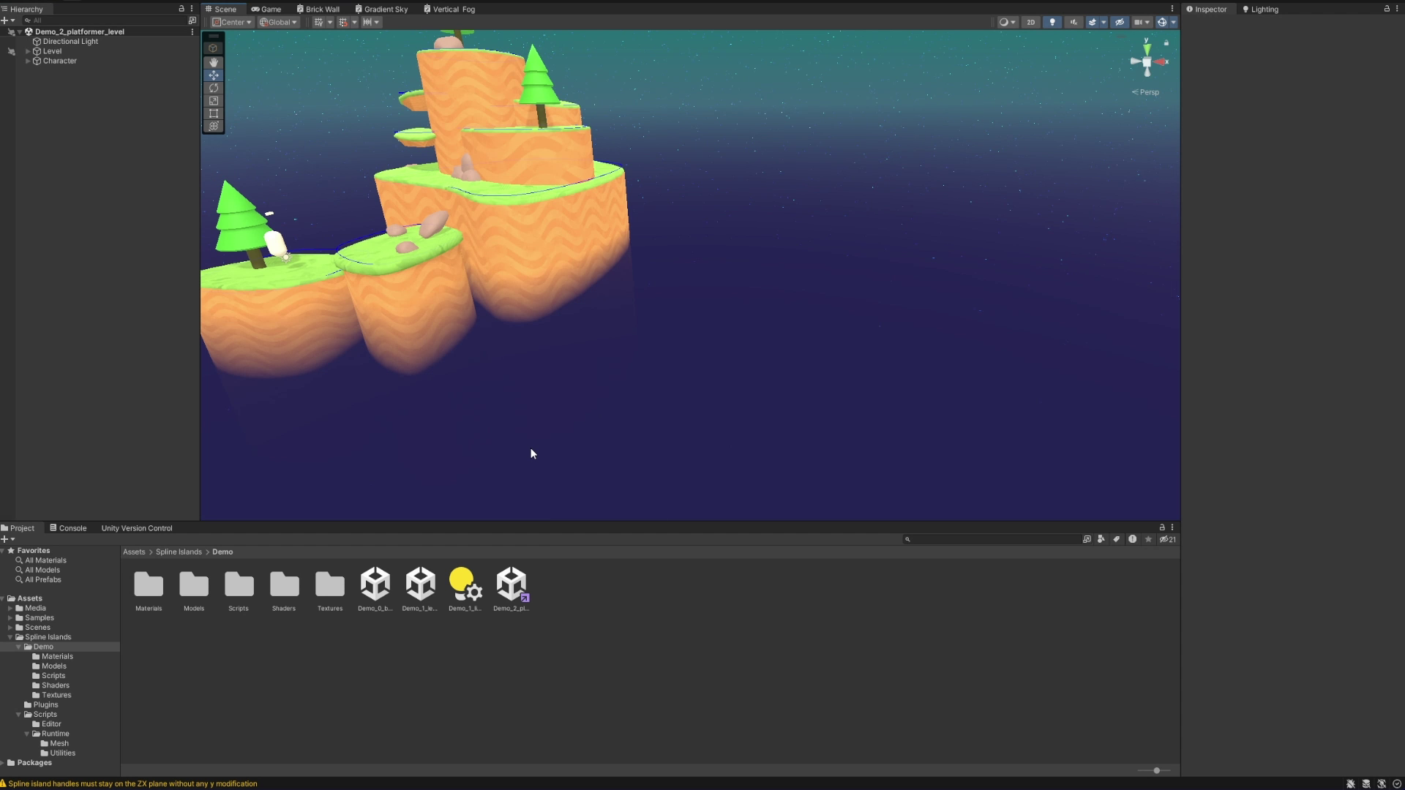Toggle hidden packages visibility count 21
This screenshot has height=790, width=1405.
click(1168, 539)
